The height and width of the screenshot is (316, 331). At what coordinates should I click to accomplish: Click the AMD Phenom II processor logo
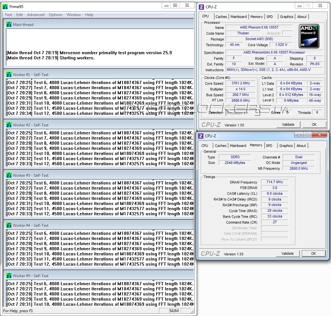point(309,36)
